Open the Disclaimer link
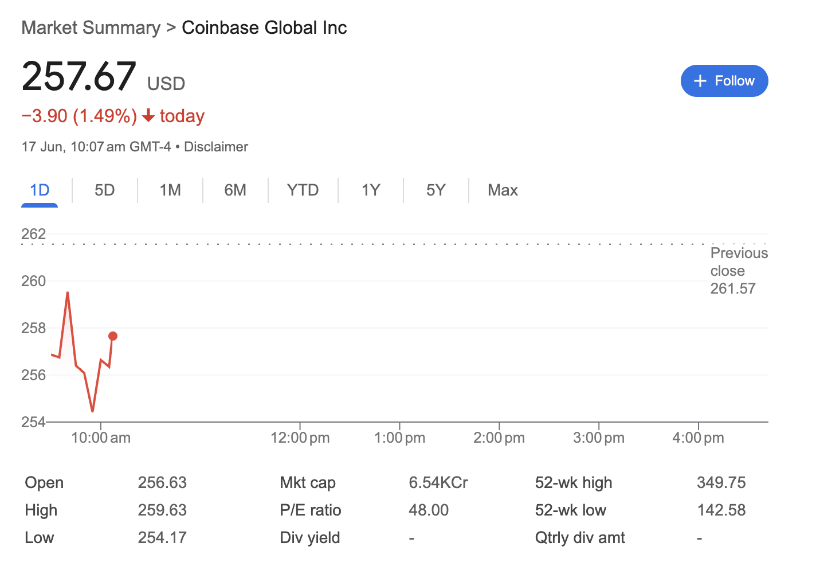Viewport: 816px width, 570px height. click(216, 147)
